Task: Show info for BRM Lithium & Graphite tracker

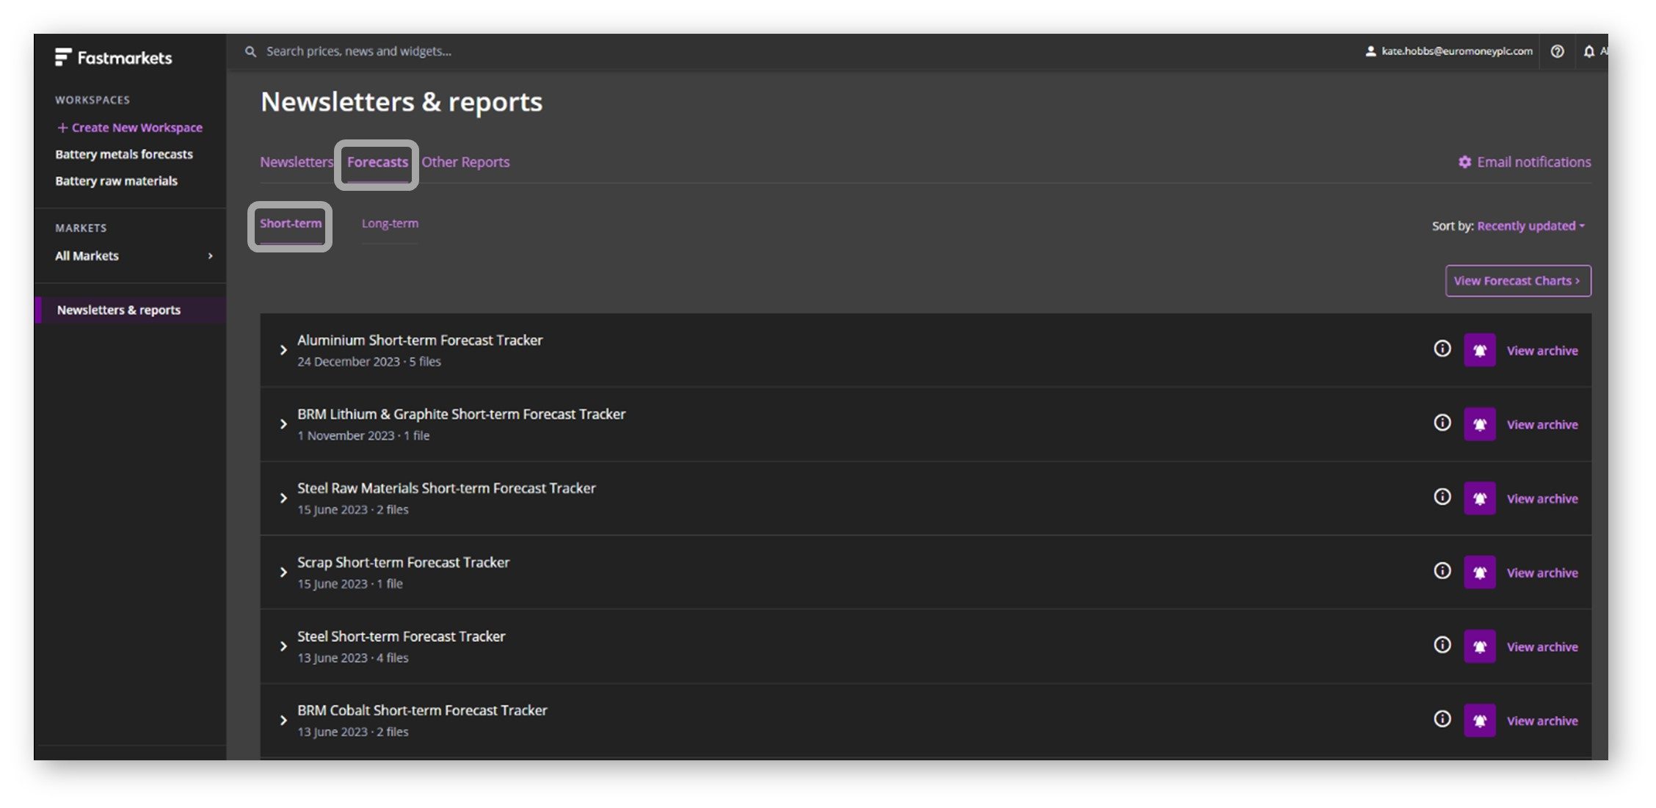Action: point(1442,423)
